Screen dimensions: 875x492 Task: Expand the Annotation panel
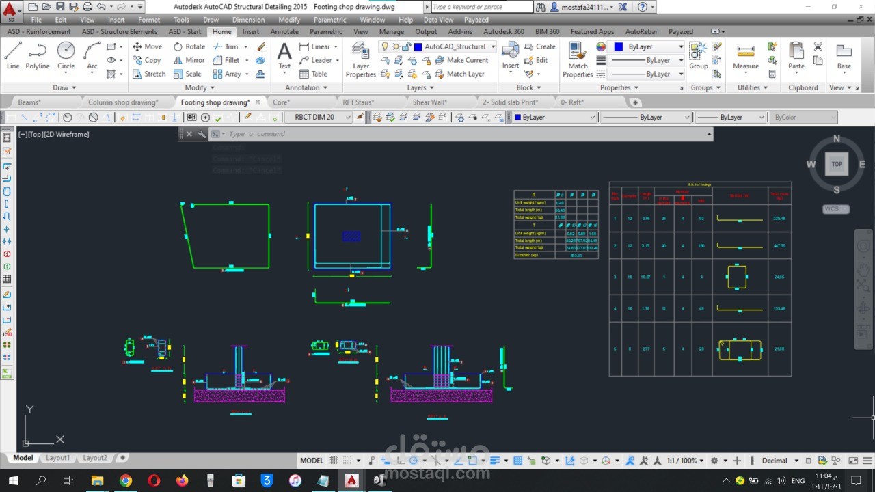306,87
